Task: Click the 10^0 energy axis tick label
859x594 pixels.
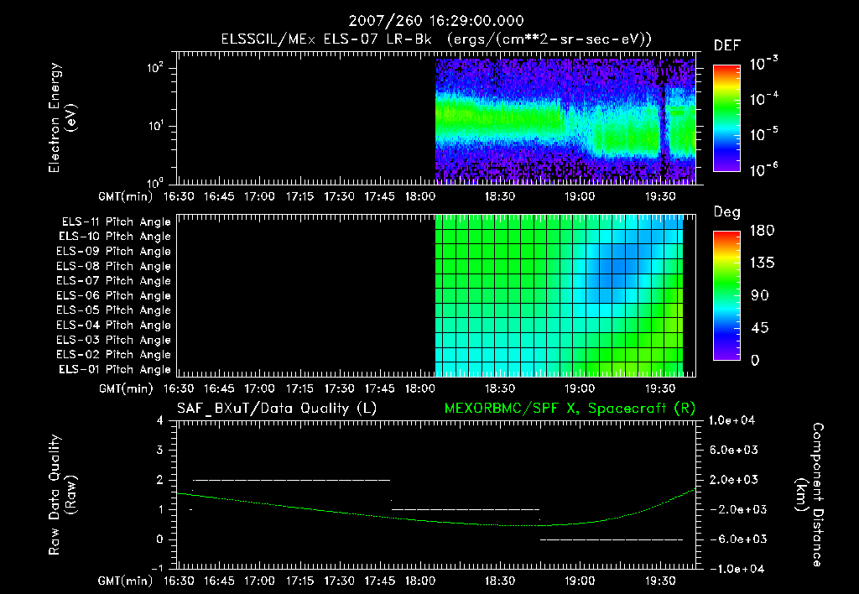Action: pyautogui.click(x=154, y=183)
